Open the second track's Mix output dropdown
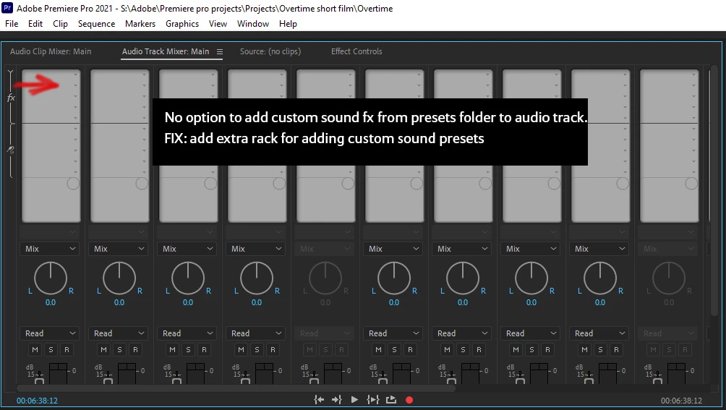 [x=118, y=249]
